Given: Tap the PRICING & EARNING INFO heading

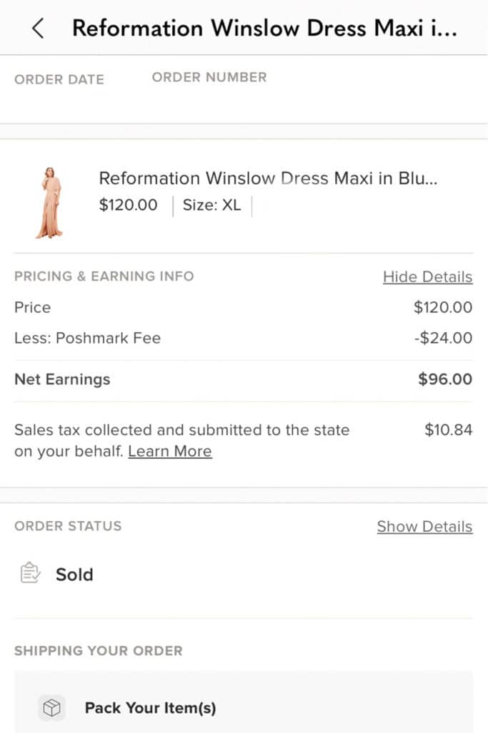Looking at the screenshot, I should click(x=104, y=276).
